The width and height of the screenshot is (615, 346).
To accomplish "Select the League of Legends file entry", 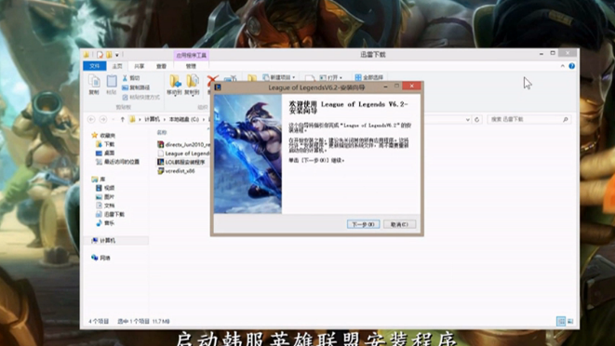I will [x=183, y=153].
